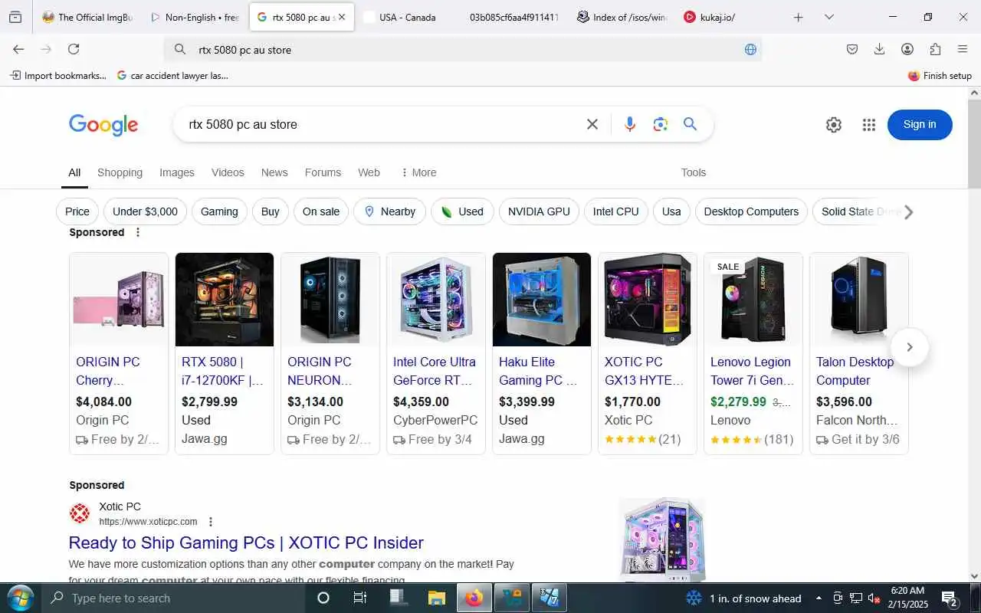Toggle the Nearby filter chip
Image resolution: width=981 pixels, height=613 pixels.
(x=389, y=211)
